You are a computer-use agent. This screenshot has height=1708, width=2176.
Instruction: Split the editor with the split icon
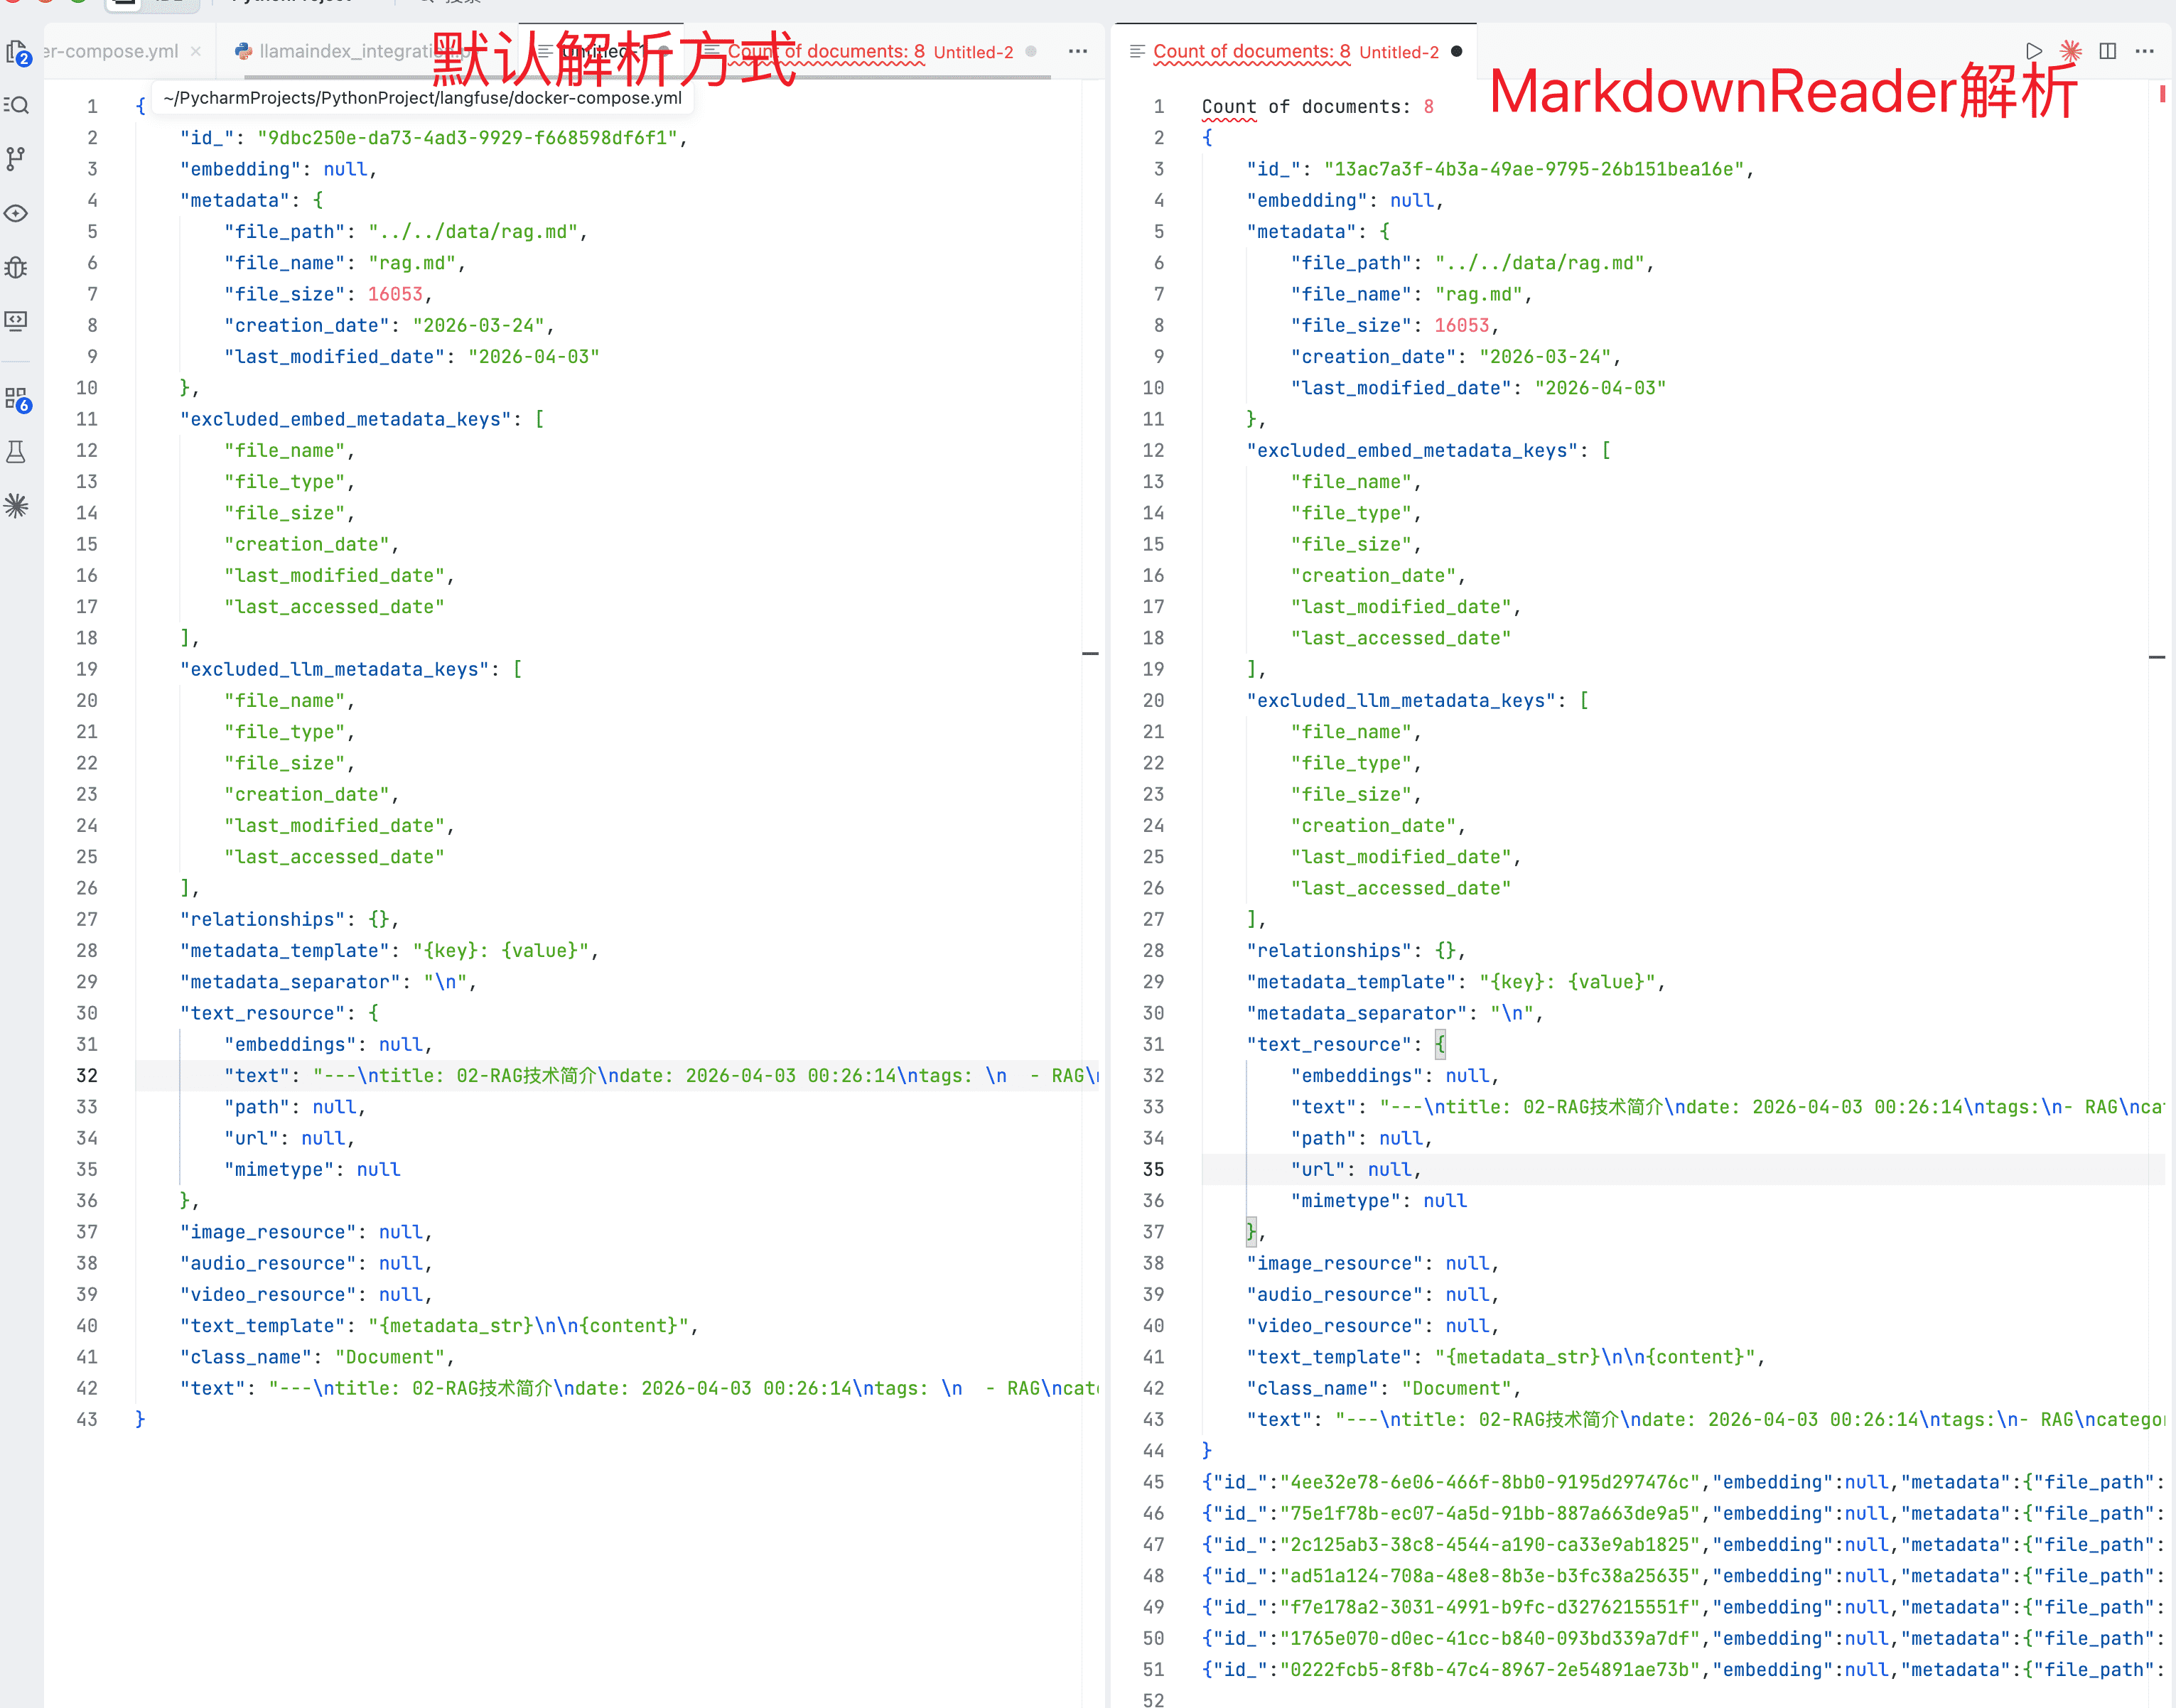pos(2107,51)
